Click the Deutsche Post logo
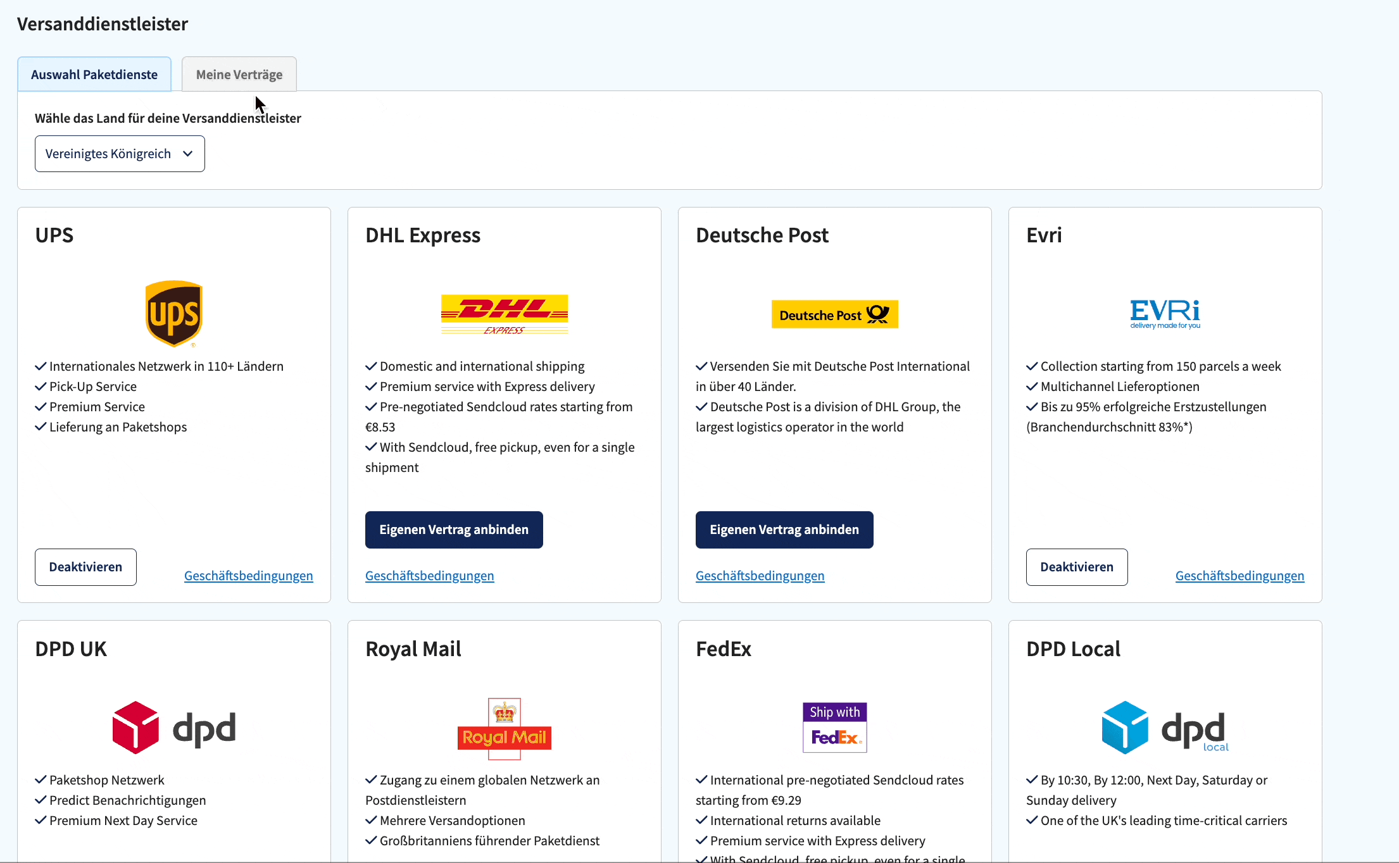 pos(835,314)
